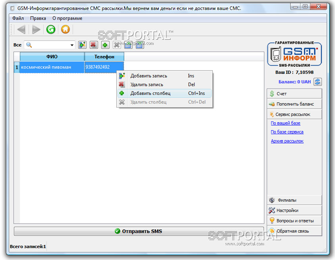Click inside the search filter field
The image size is (335, 260).
coord(49,45)
